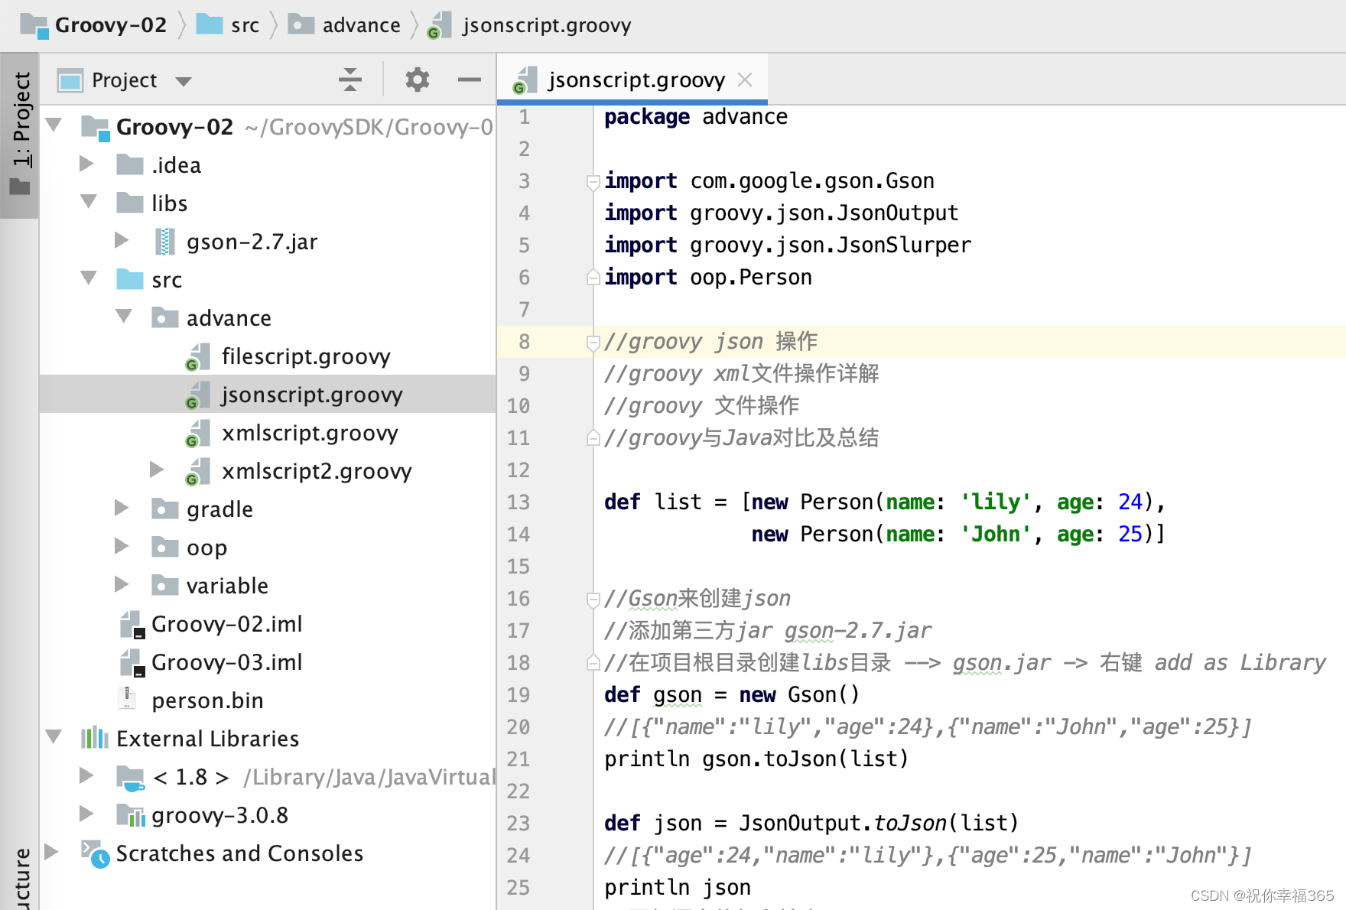Click the jar icon of gson-2.7.jar

163,241
